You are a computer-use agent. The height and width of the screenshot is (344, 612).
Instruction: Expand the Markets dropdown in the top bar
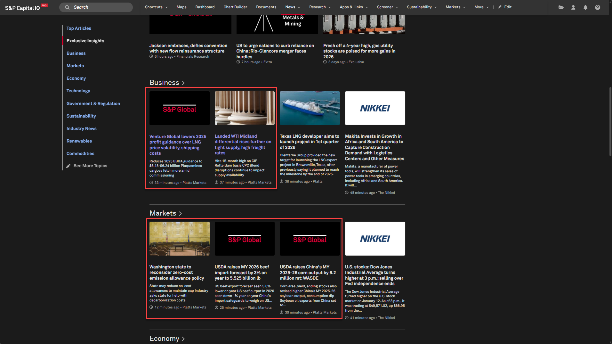455,7
